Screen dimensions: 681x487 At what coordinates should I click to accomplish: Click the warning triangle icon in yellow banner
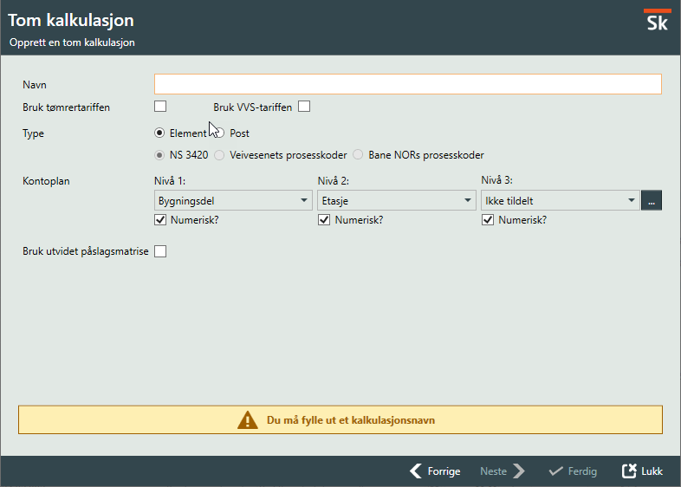pos(249,420)
